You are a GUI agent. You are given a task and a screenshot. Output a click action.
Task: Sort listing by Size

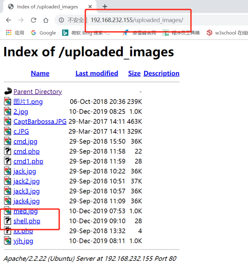click(x=134, y=73)
